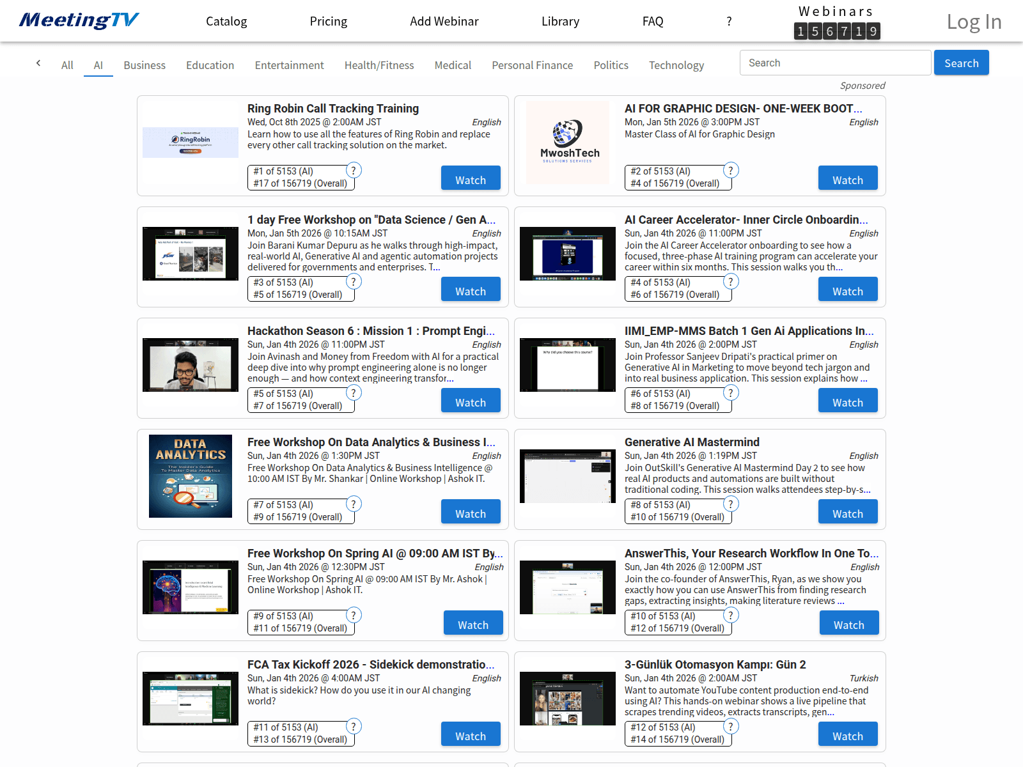This screenshot has height=767, width=1023.
Task: Open ranking help icon on AI Career Accelerator card
Action: [731, 281]
